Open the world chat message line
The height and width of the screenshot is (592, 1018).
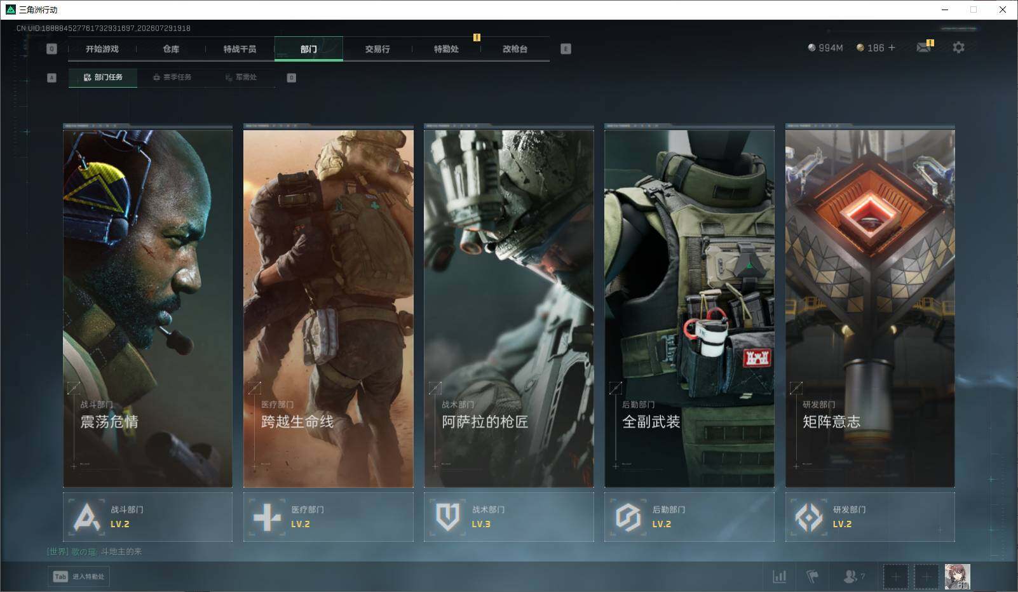point(94,551)
